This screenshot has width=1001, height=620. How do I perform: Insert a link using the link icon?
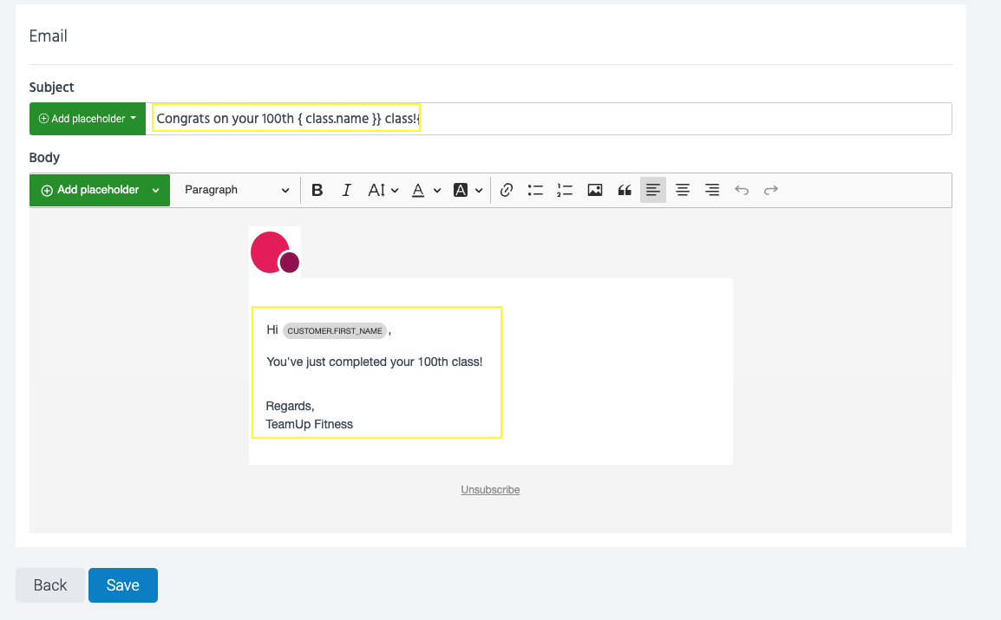tap(507, 190)
